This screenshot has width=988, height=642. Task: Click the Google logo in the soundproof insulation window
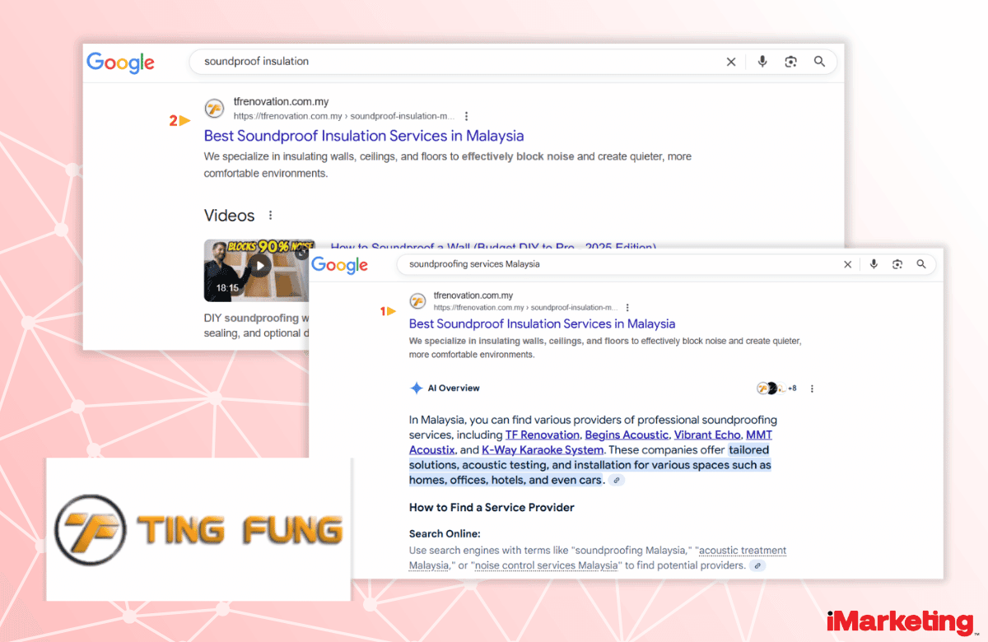pos(120,63)
